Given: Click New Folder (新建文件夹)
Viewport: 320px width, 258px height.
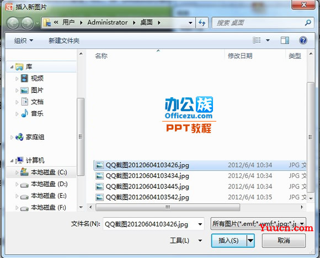Looking at the screenshot, I should click(x=64, y=41).
